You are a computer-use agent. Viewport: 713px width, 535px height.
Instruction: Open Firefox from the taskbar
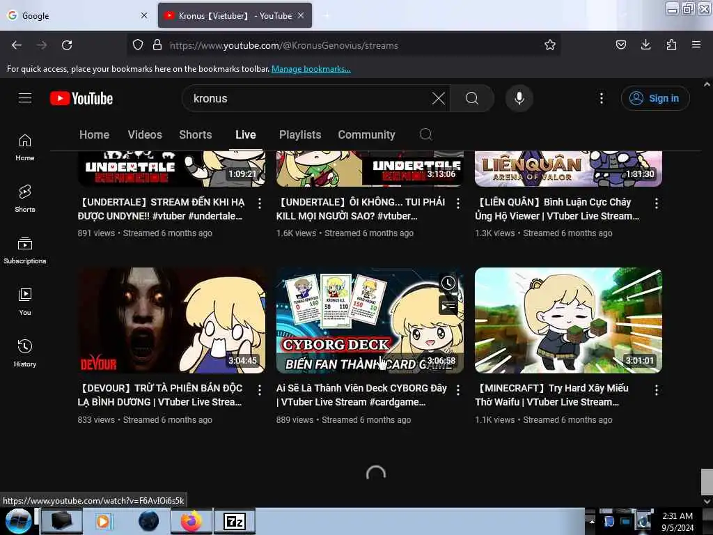(x=191, y=521)
